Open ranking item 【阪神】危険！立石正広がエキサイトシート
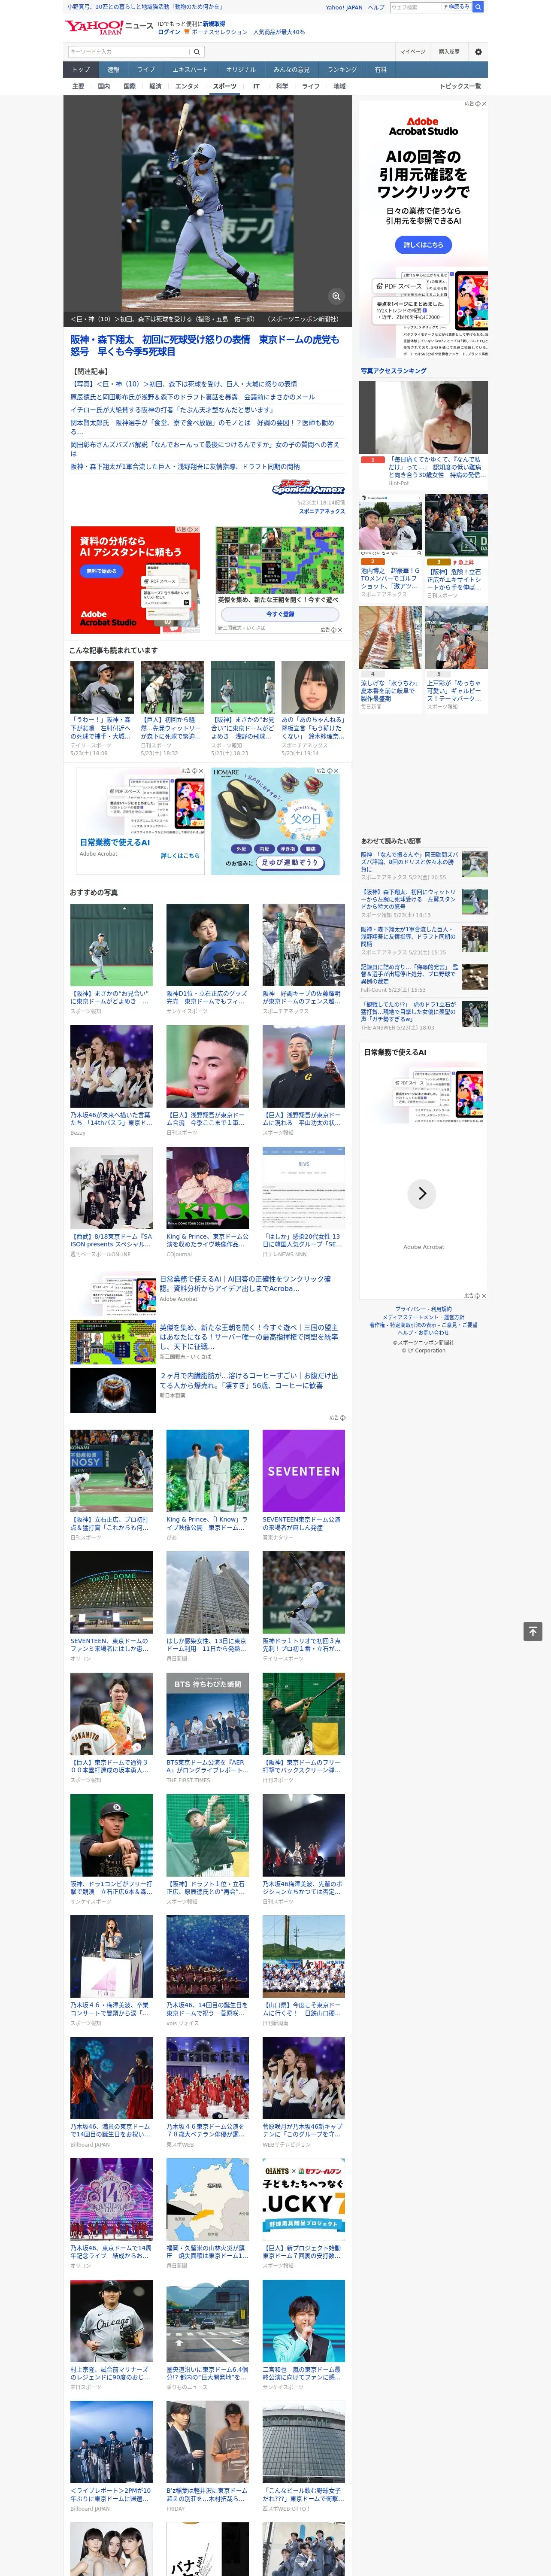The image size is (551, 2576). (x=456, y=579)
